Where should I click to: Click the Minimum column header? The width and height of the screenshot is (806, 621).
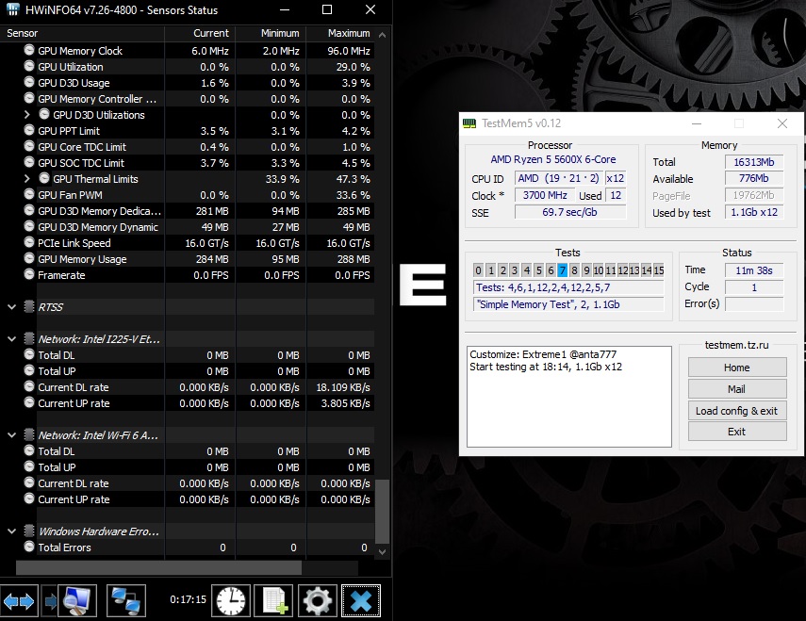[271, 33]
